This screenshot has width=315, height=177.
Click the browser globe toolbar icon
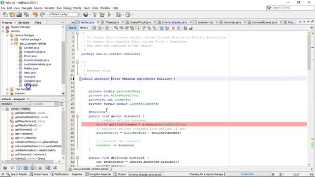pos(86,14)
